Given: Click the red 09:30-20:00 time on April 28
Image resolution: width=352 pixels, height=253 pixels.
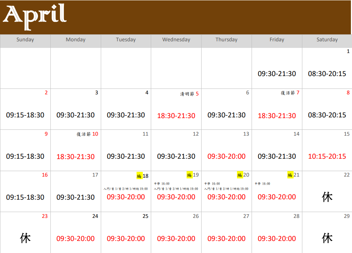Looking at the screenshot, I should click(x=277, y=239).
